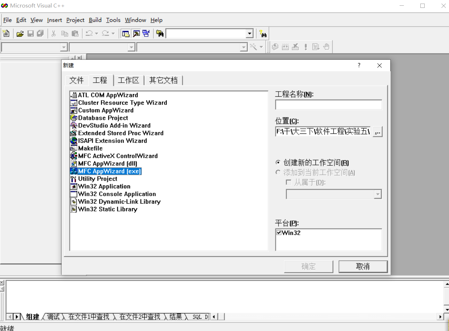
Task: Click the Stop Build icon
Action: tap(295, 47)
